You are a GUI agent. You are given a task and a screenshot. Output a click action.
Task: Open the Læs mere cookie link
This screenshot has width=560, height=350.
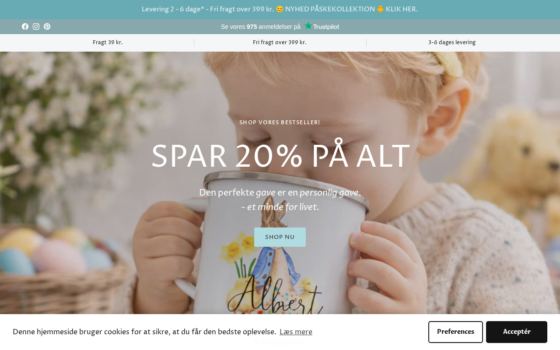[x=296, y=332]
